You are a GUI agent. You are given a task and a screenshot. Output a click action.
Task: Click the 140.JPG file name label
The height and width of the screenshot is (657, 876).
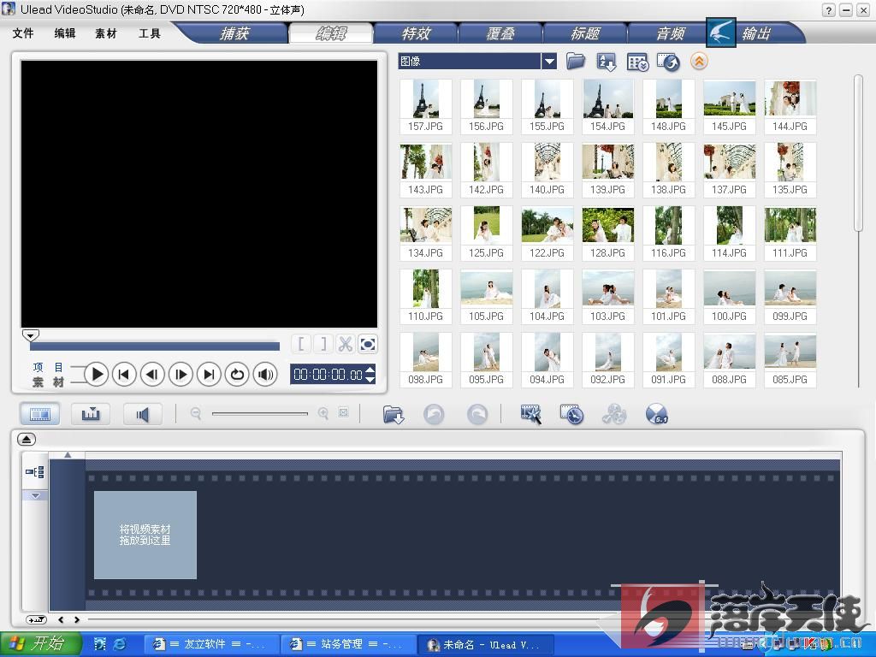(x=547, y=190)
